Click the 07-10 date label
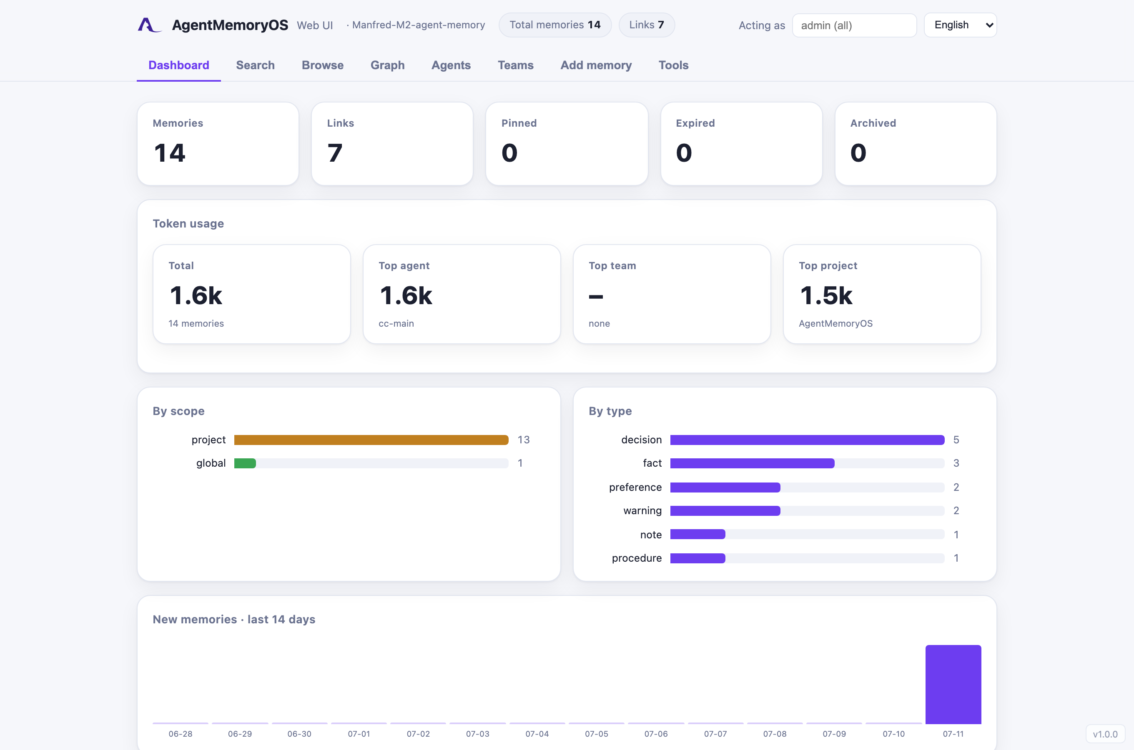Viewport: 1134px width, 750px height. point(893,734)
